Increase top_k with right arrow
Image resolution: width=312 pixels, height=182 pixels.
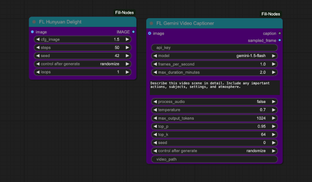tap(274, 134)
